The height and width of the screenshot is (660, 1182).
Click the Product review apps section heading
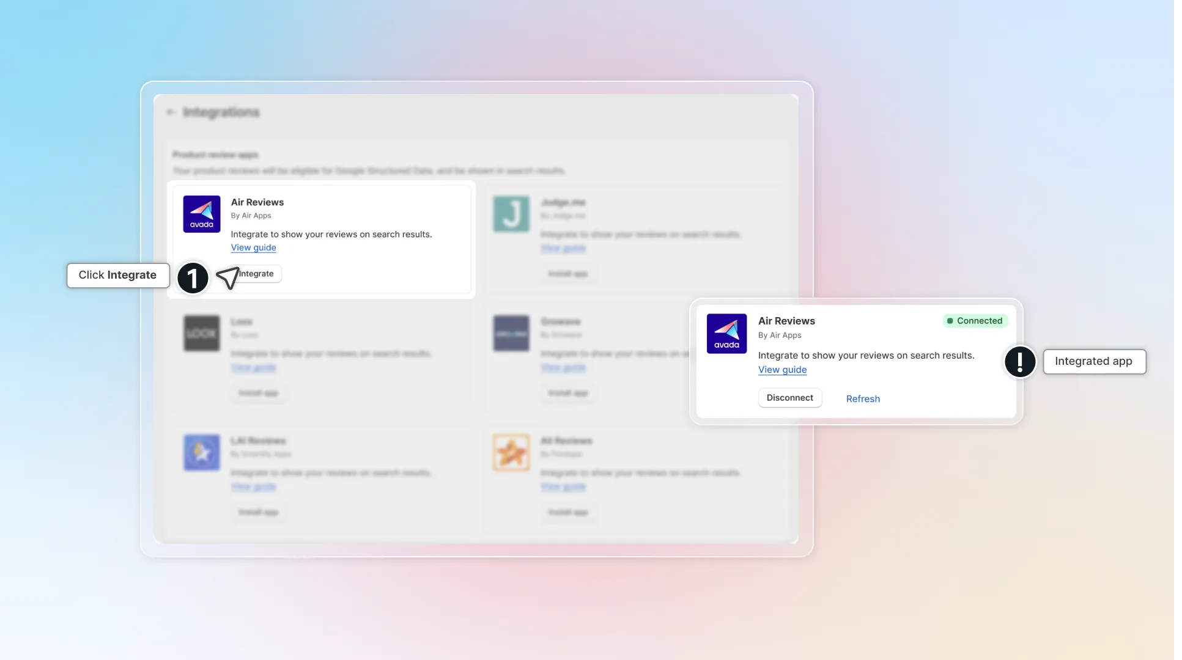click(x=215, y=155)
